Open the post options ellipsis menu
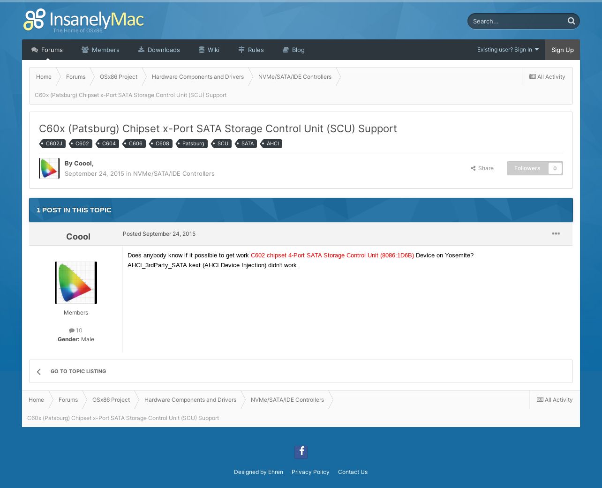The width and height of the screenshot is (602, 488). (x=556, y=233)
